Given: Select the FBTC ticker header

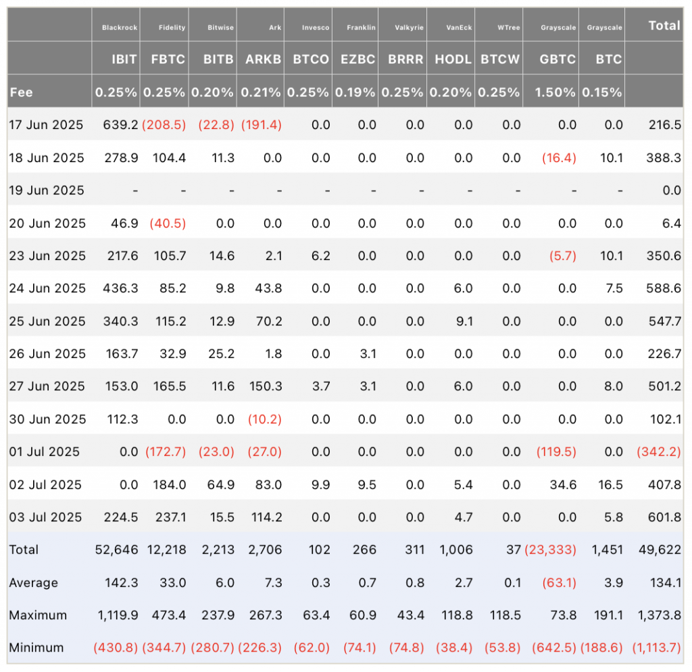Looking at the screenshot, I should tap(168, 59).
